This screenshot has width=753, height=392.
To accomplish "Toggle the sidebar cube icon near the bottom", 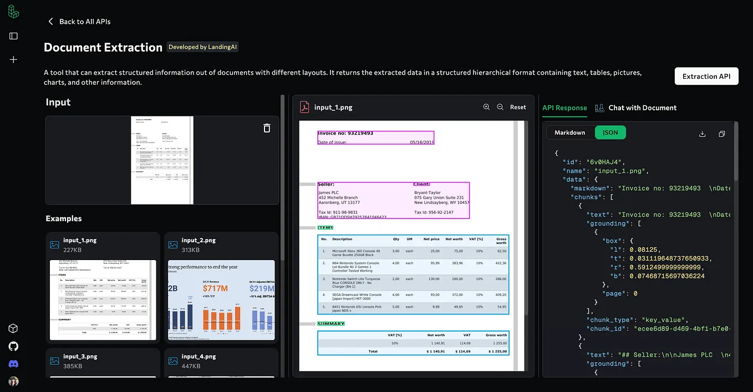I will pos(13,328).
